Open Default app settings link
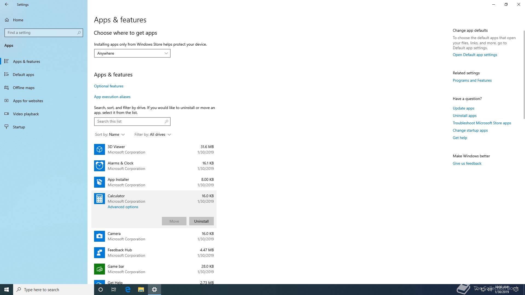Screen dimensions: 525x295 [475, 55]
